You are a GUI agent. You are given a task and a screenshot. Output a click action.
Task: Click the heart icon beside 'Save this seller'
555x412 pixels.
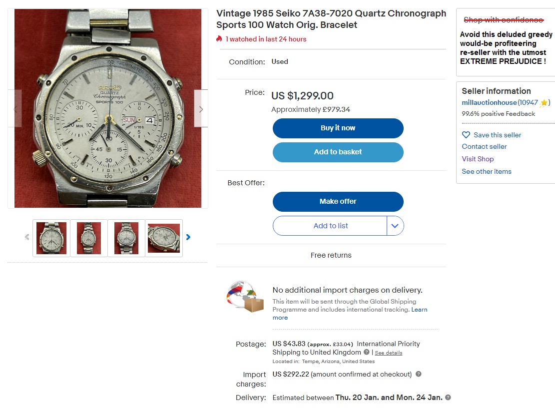tap(466, 135)
